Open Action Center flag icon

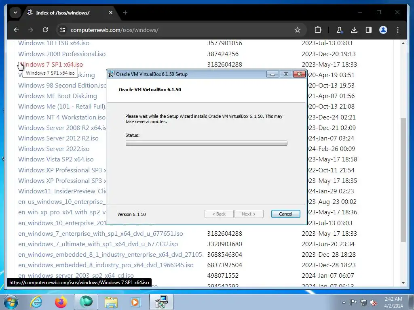(x=353, y=302)
